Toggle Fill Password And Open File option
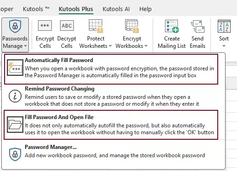237x171 pixels. tap(111, 125)
